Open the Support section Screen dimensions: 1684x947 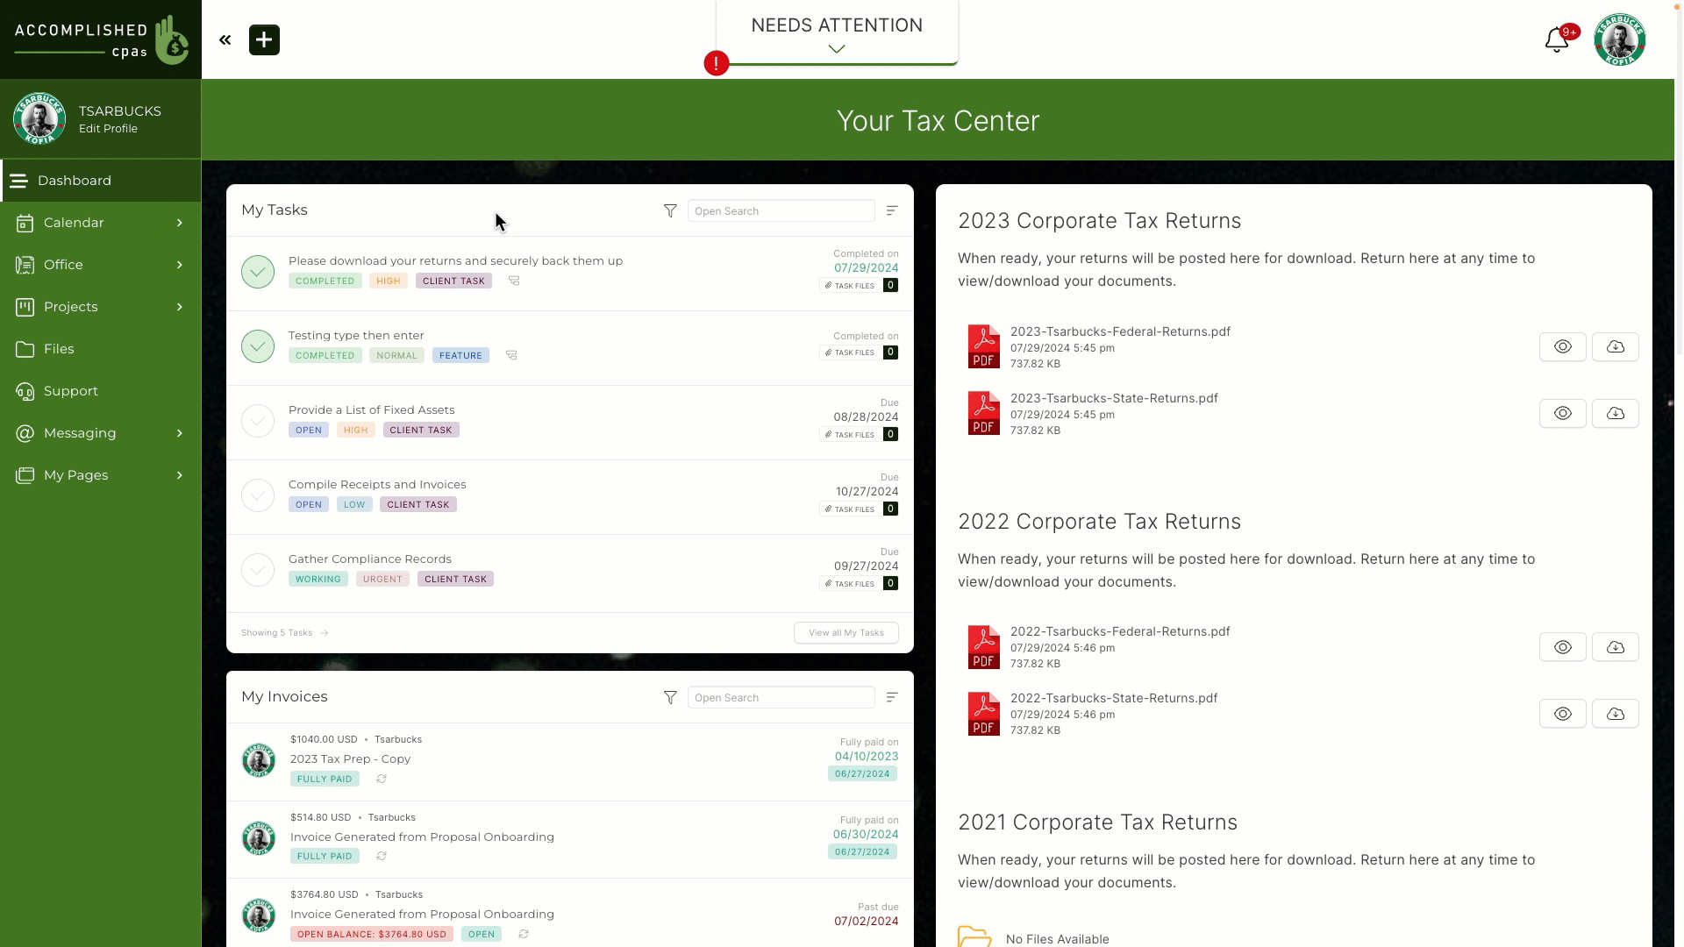[69, 389]
